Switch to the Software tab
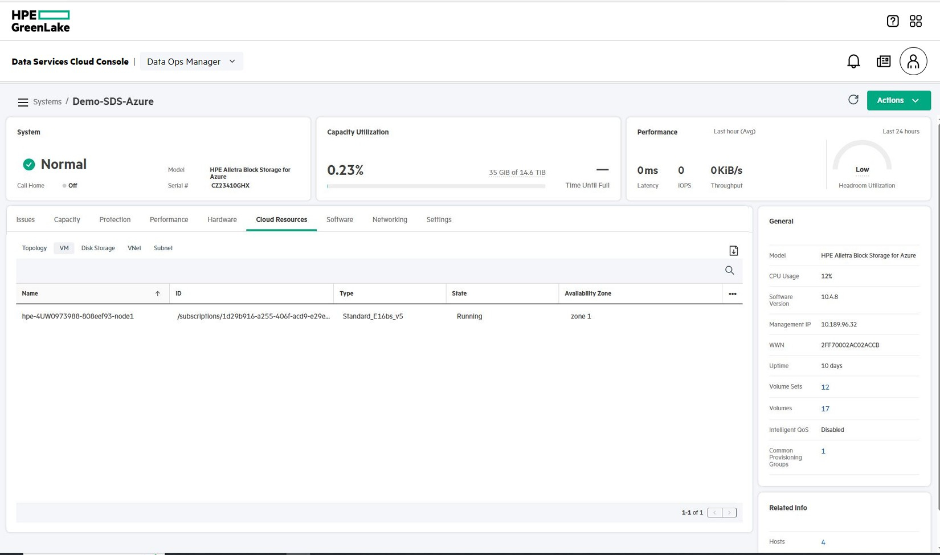Viewport: 940px width, 555px height. (x=340, y=219)
